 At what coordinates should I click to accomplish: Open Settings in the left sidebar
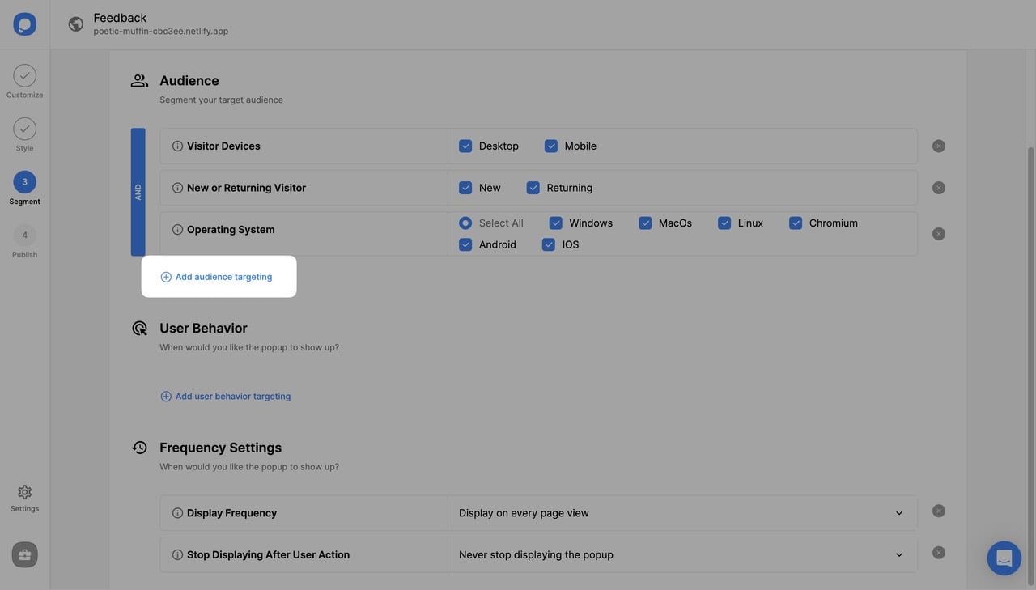[x=24, y=493]
